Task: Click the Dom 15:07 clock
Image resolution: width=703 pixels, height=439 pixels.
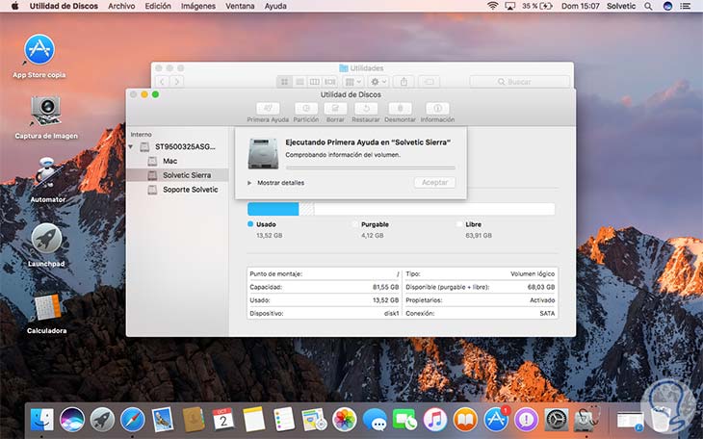Action: tap(580, 6)
